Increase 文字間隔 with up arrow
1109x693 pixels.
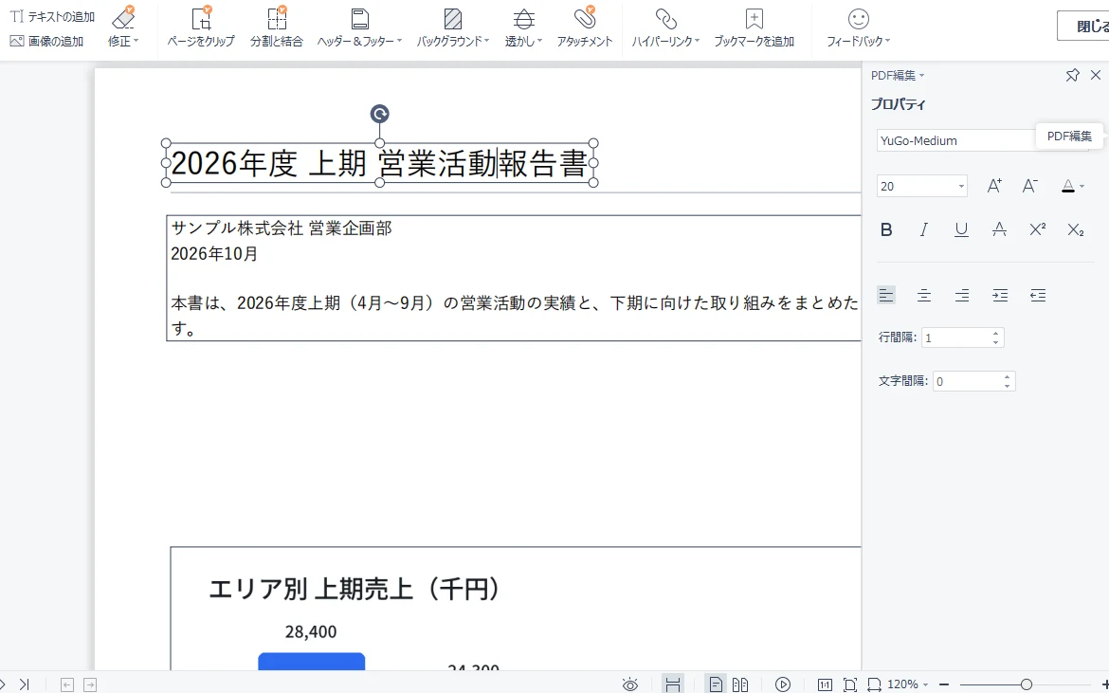(x=1008, y=376)
